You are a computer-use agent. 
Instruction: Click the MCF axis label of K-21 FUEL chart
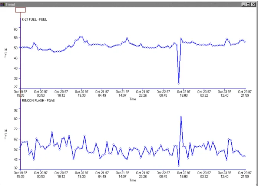6,53
